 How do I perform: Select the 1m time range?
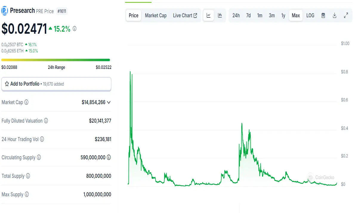260,16
